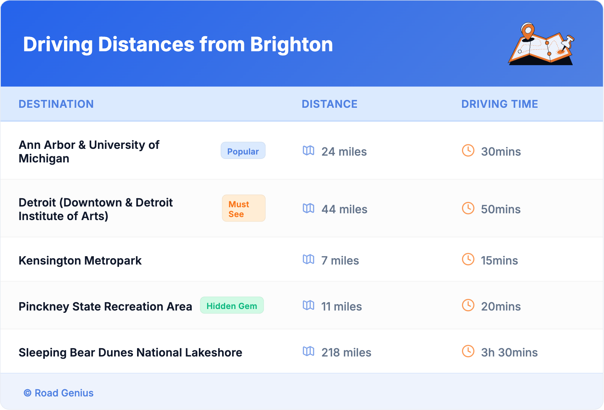Click the map icon beside 7 miles
This screenshot has height=410, width=604.
tap(308, 259)
